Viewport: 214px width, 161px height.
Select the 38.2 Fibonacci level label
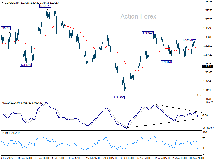point(199,95)
